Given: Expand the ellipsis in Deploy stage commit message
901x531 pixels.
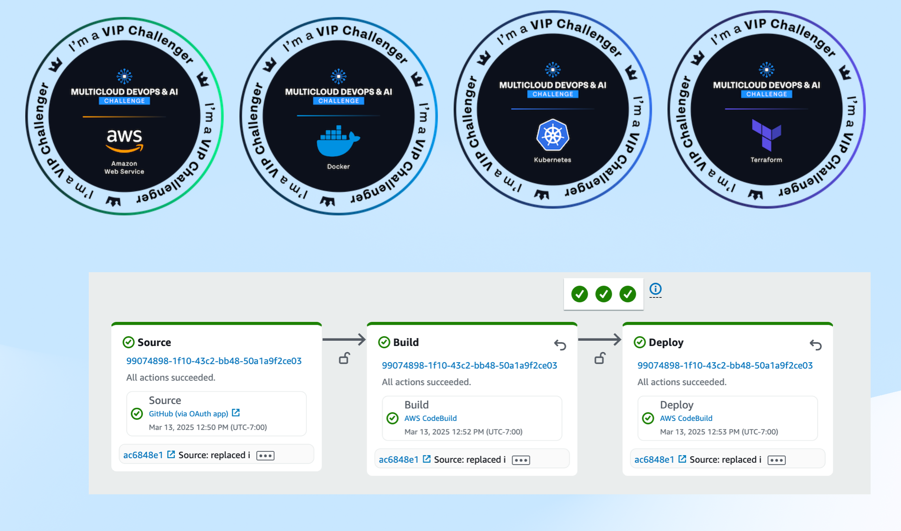Looking at the screenshot, I should pos(777,460).
